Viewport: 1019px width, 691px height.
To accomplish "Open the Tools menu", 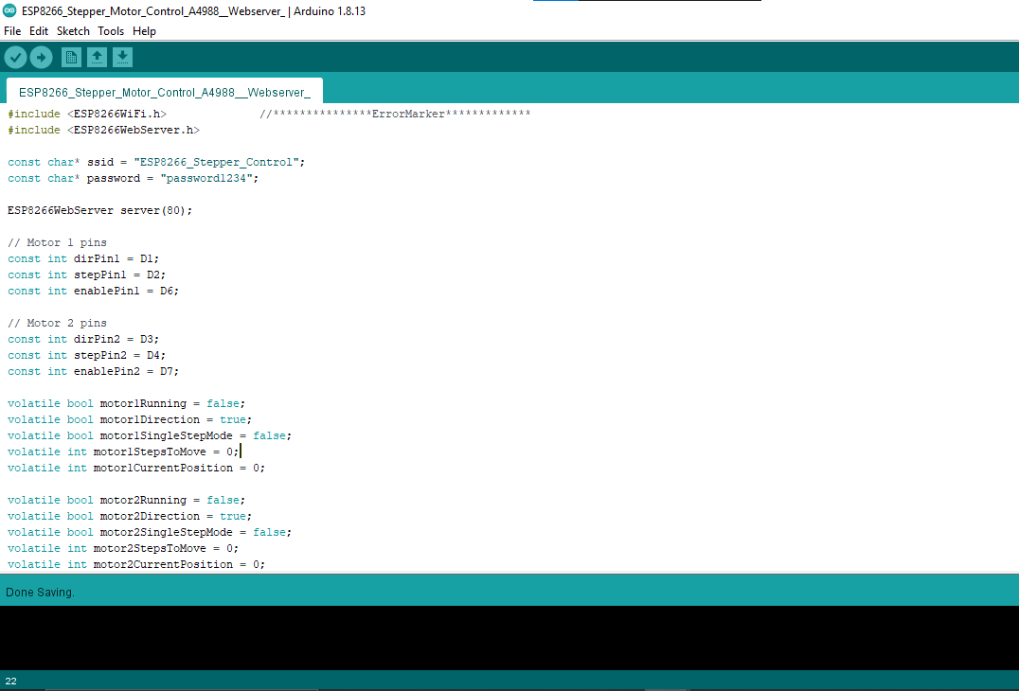I will (x=111, y=31).
